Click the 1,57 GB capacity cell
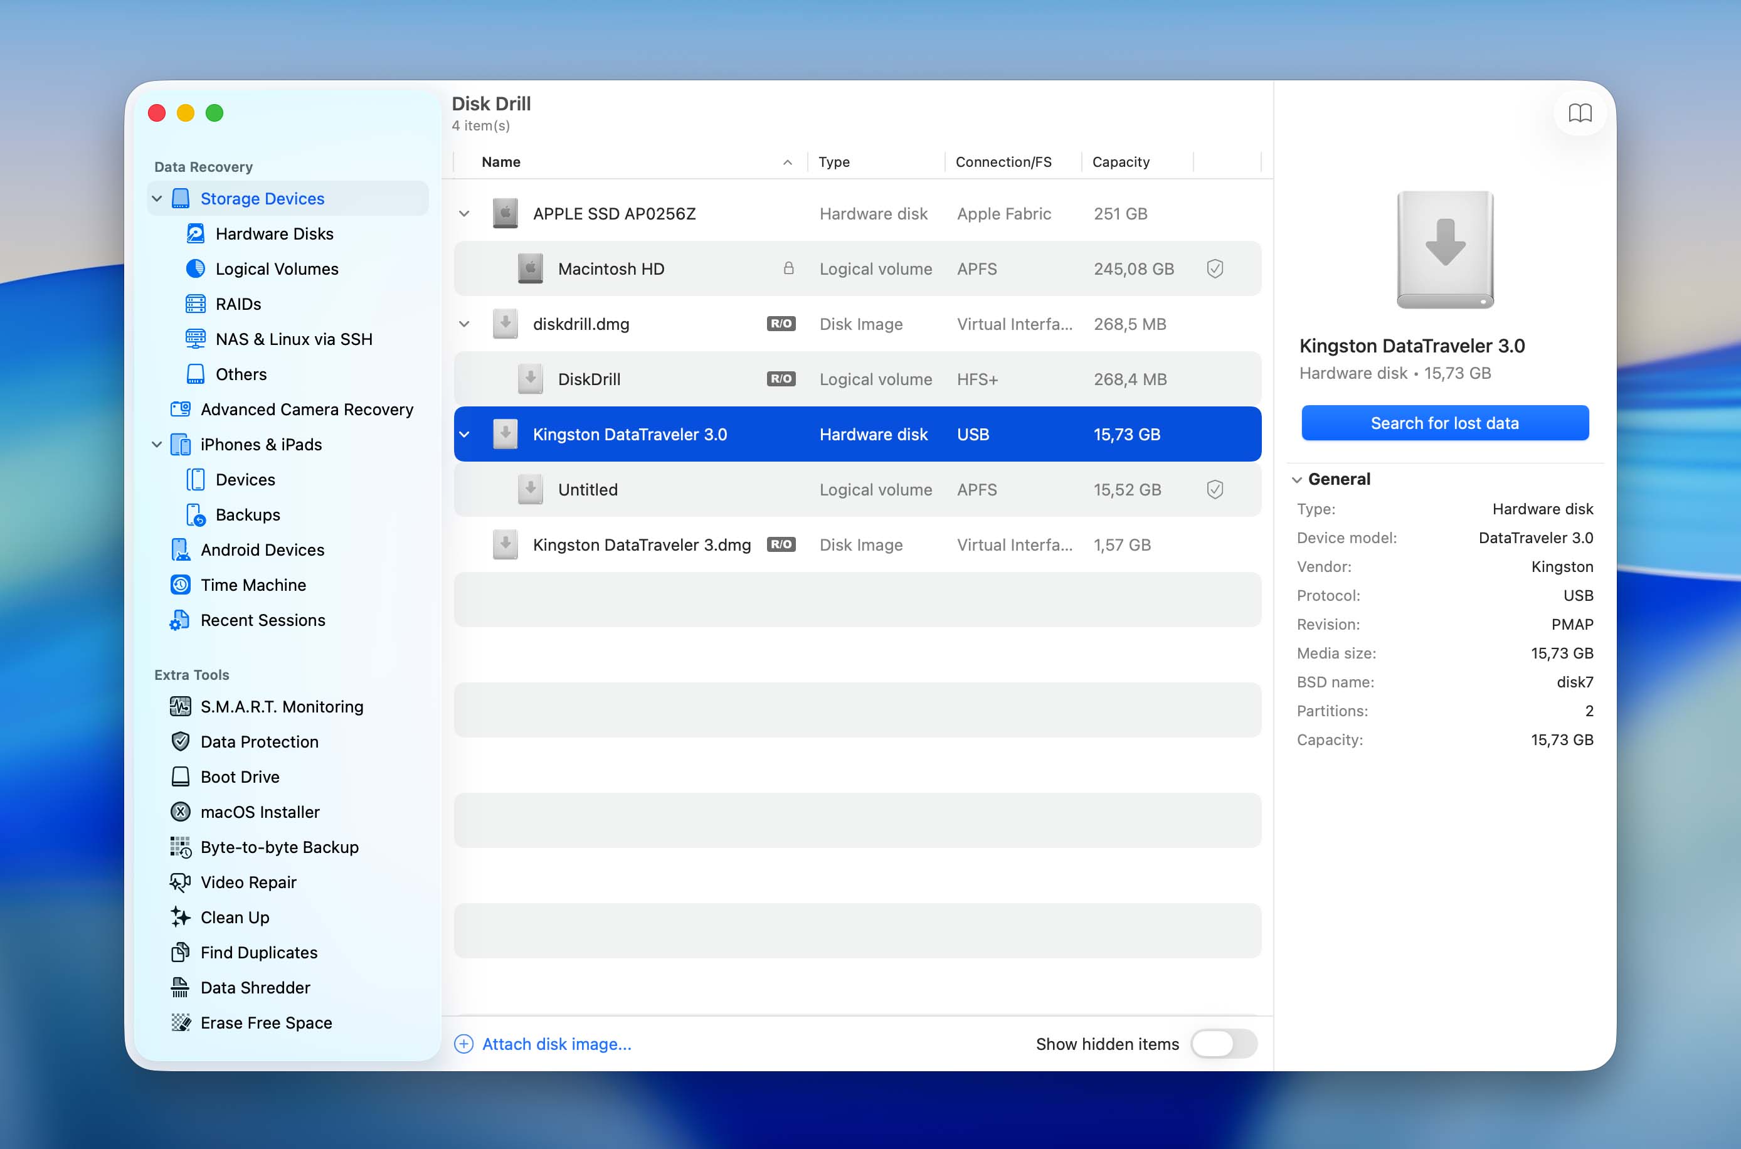Screen dimensions: 1741x1149 click(x=1122, y=545)
